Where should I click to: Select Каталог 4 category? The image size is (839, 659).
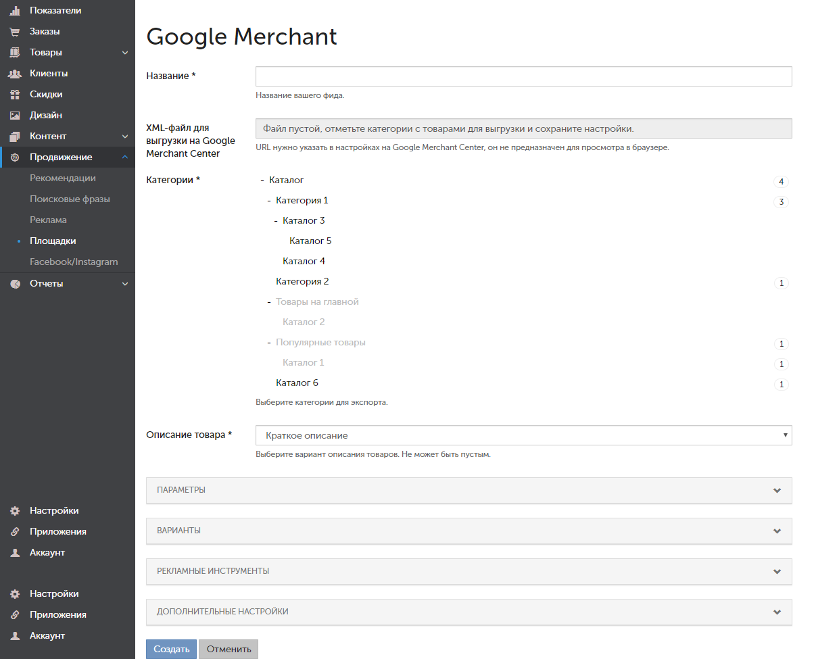coord(304,261)
